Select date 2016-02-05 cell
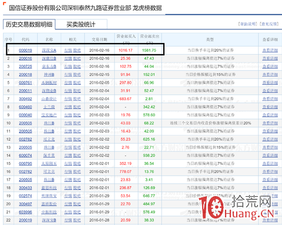This screenshot has height=225, width=282. tap(99, 82)
